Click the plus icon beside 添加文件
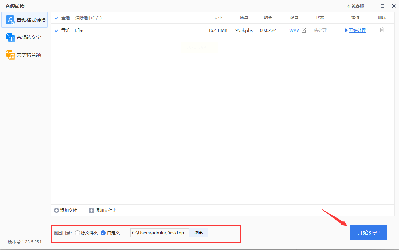This screenshot has width=399, height=250. pyautogui.click(x=57, y=211)
